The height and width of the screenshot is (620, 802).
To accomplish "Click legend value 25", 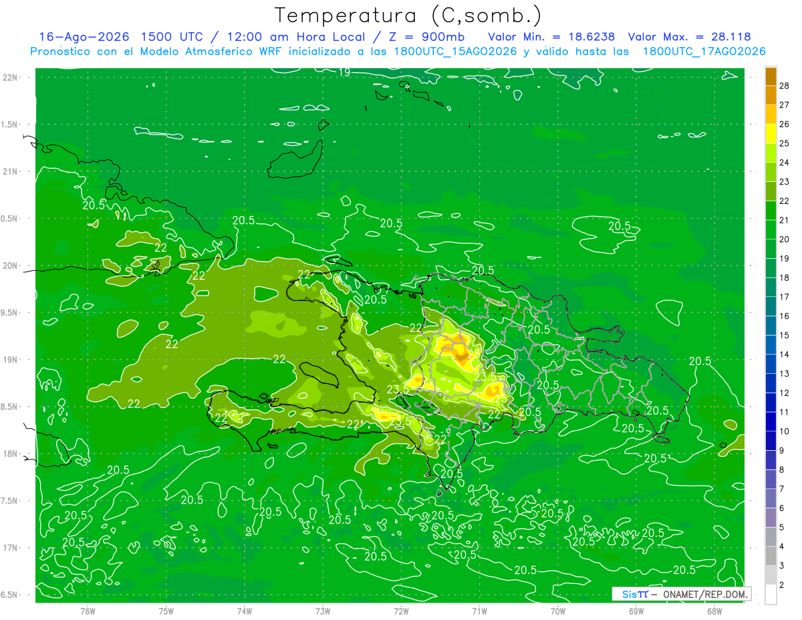I will tap(784, 143).
